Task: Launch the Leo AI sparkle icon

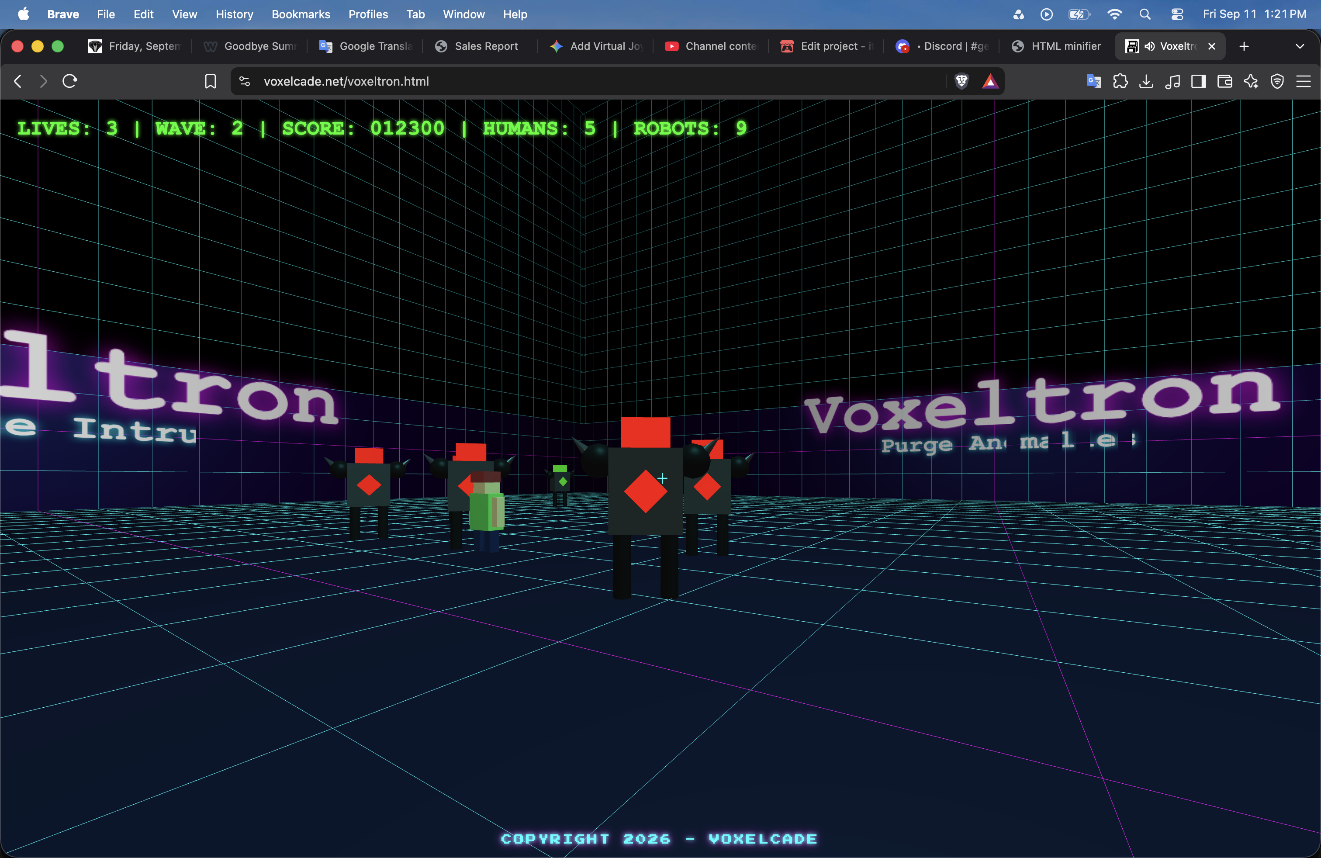Action: (x=1251, y=81)
